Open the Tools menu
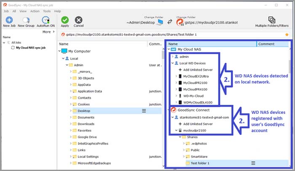The image size is (295, 171). click(47, 11)
